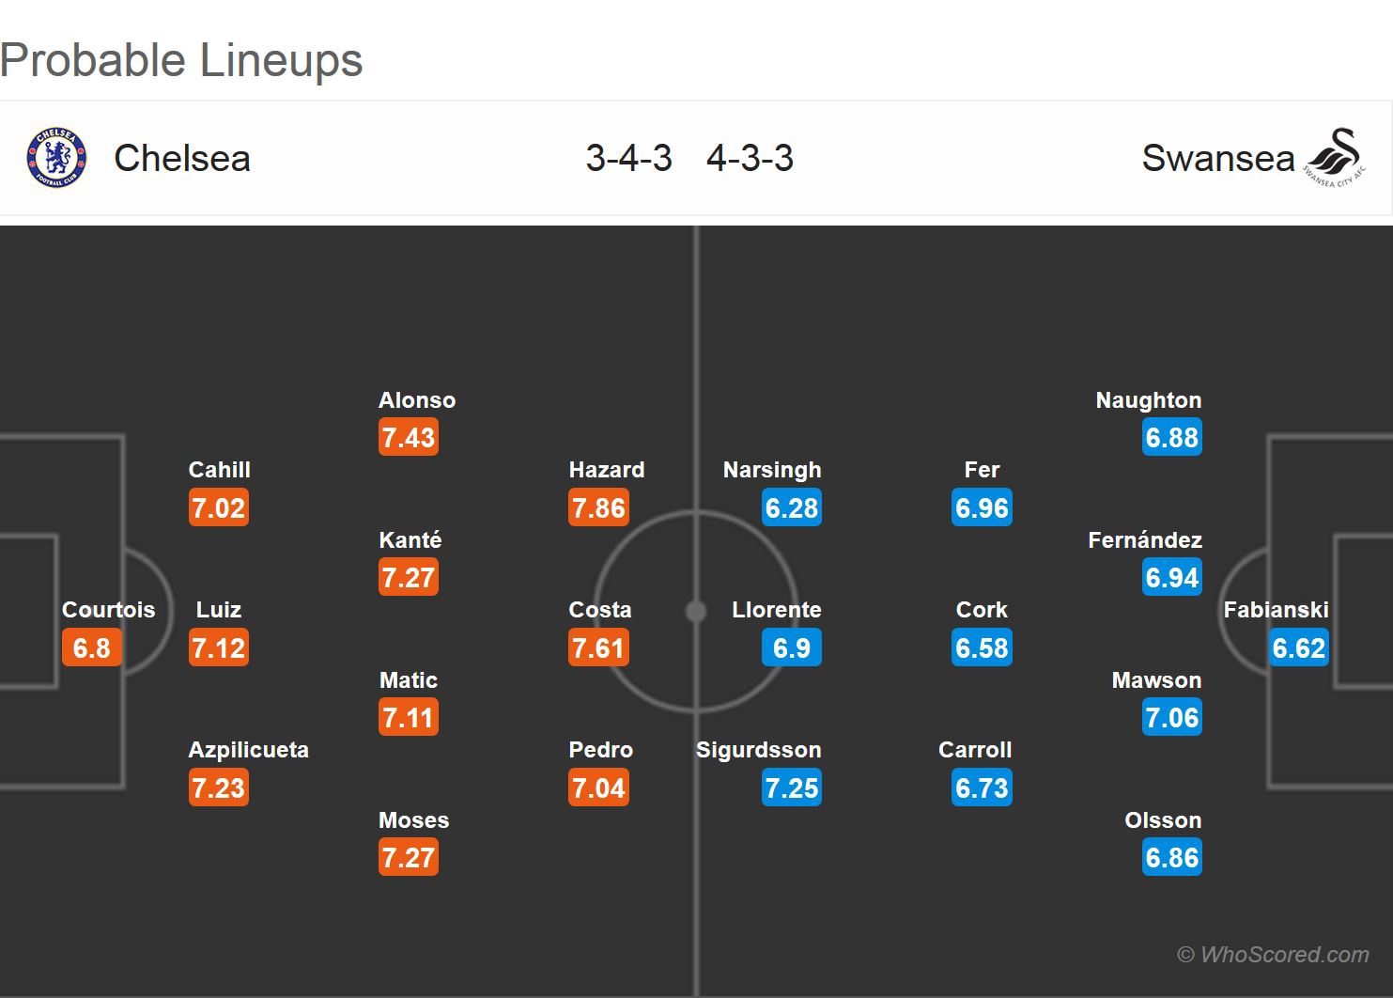The image size is (1393, 998).
Task: Click the 4-3-3 formation text
Action: click(x=750, y=158)
